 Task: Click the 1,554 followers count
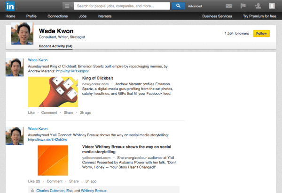[x=237, y=33]
